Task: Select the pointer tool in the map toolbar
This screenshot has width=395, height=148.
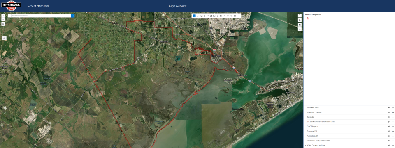Action: click(194, 16)
